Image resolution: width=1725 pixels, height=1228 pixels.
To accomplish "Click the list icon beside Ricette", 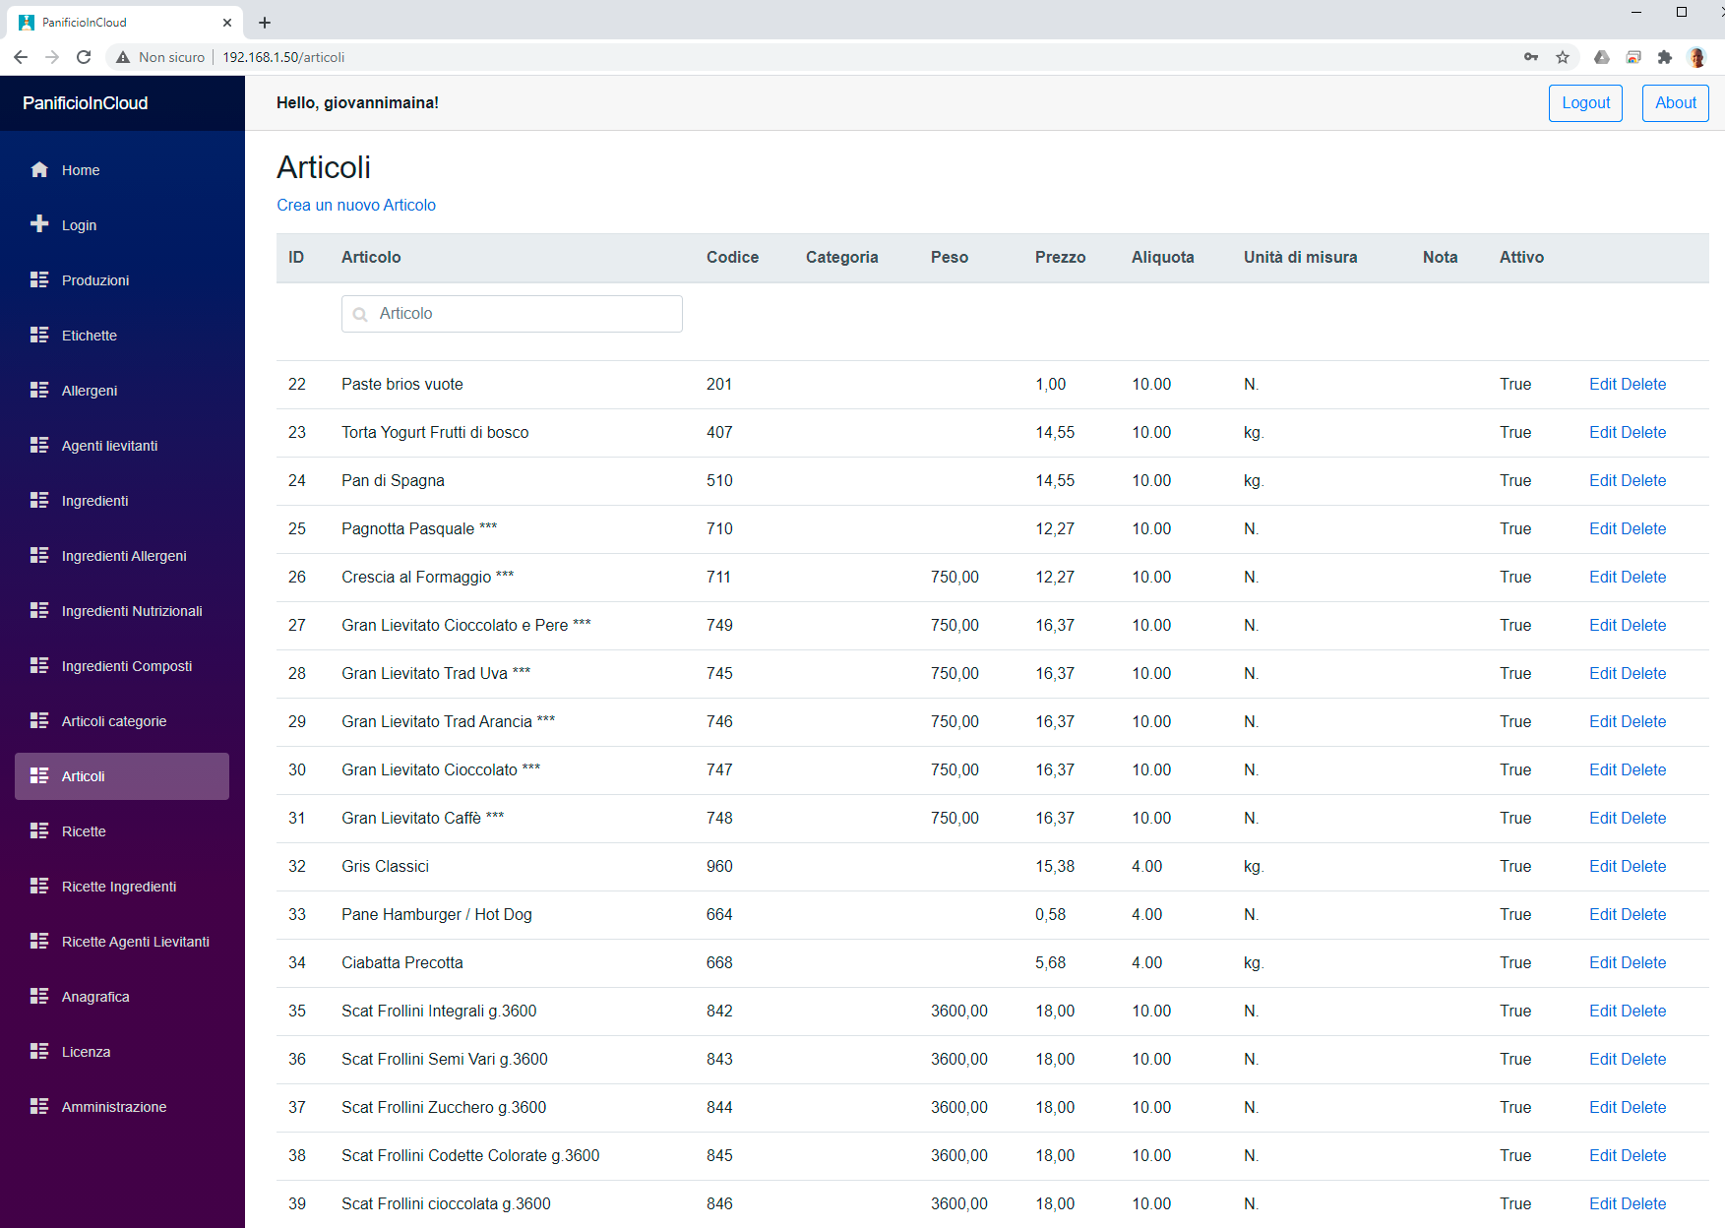I will click(39, 830).
